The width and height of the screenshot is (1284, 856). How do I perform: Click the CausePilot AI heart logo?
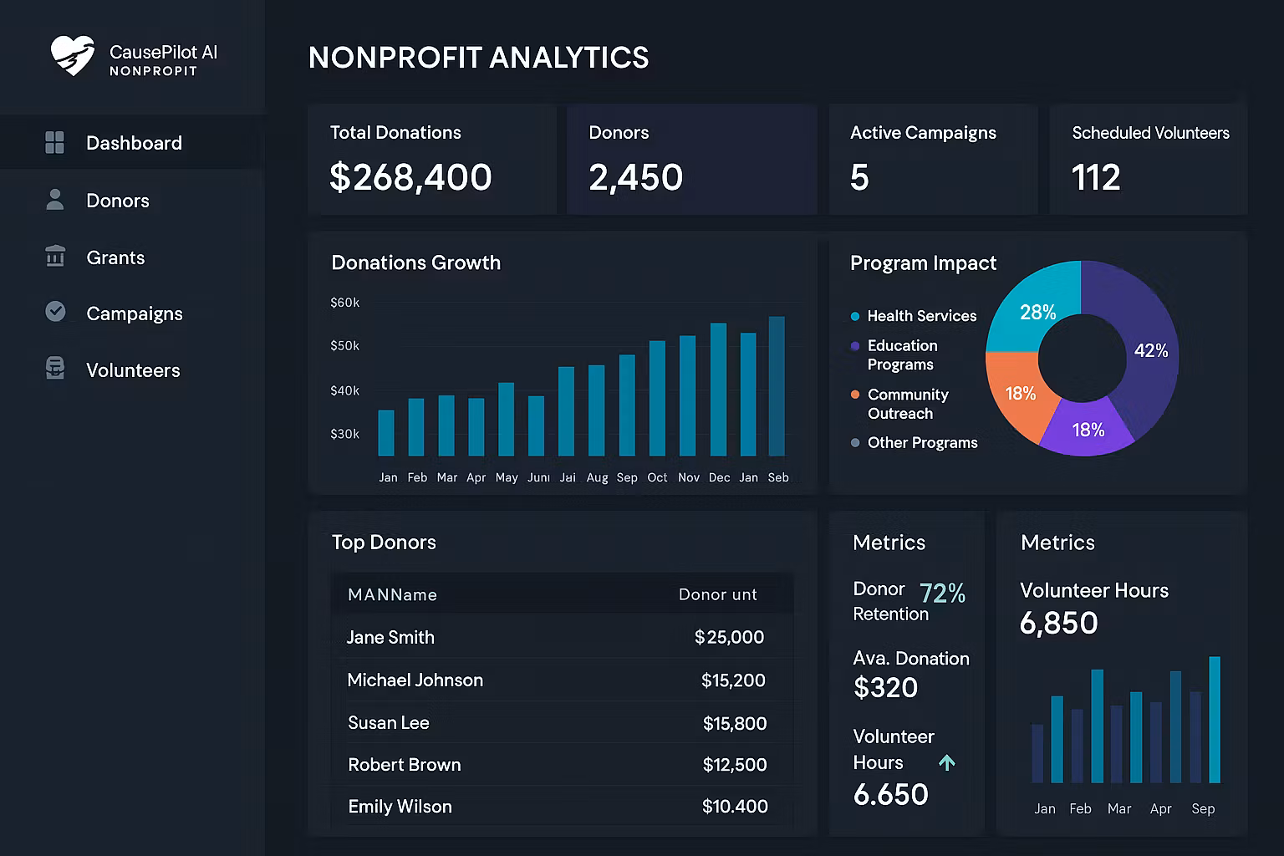[72, 56]
